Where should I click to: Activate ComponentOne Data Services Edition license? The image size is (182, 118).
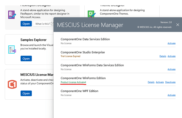171,43
